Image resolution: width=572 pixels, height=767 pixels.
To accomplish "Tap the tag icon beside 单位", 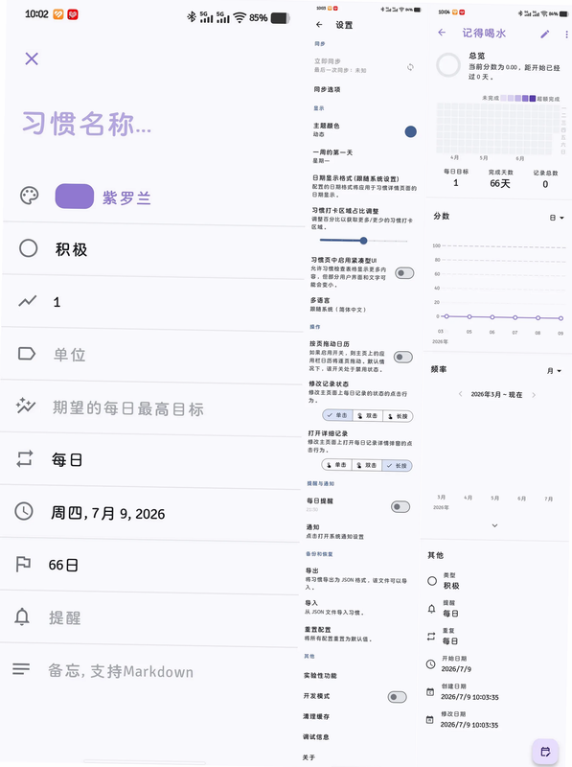I will (x=27, y=353).
